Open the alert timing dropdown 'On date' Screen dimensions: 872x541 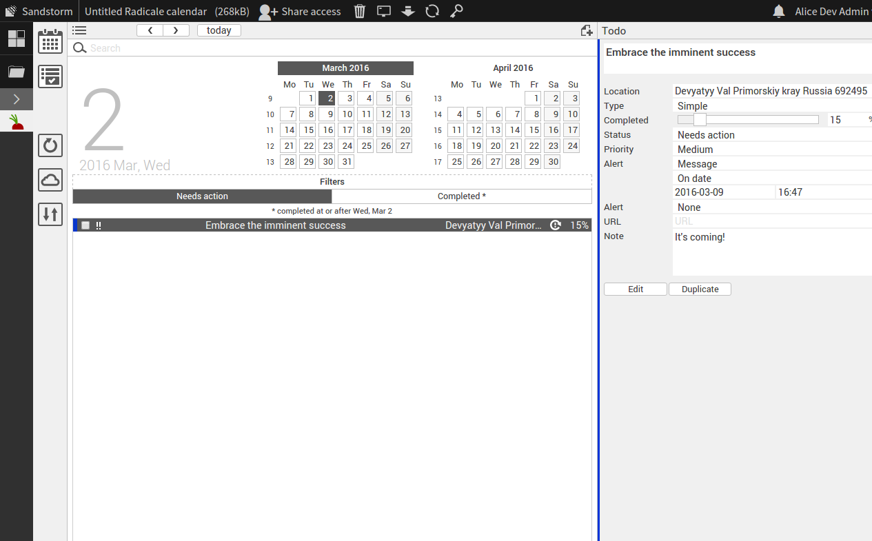(x=772, y=178)
